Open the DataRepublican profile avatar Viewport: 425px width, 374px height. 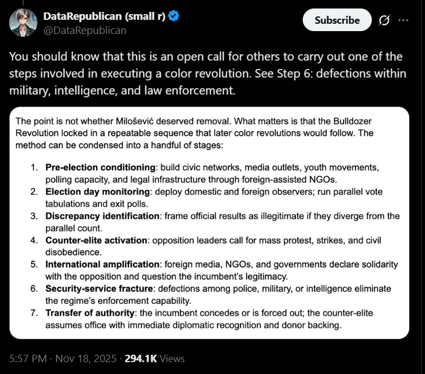tap(23, 23)
